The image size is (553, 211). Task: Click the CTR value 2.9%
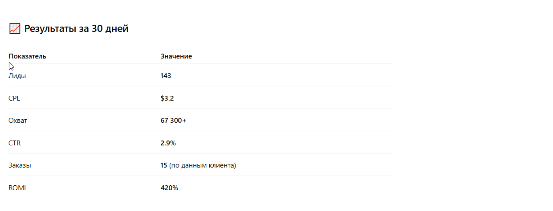pos(168,143)
